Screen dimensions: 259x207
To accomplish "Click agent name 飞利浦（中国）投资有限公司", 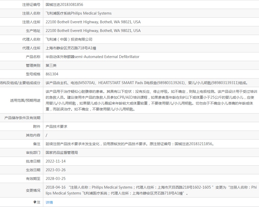I will click(x=69, y=39).
